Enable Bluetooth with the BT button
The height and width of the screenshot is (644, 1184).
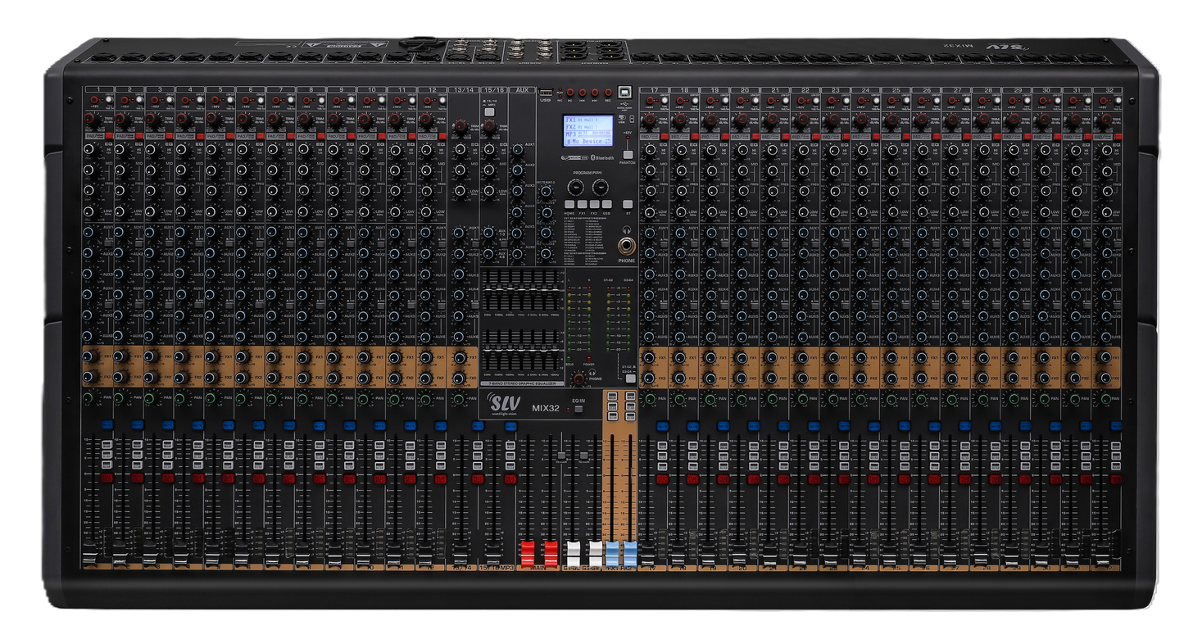pyautogui.click(x=628, y=204)
